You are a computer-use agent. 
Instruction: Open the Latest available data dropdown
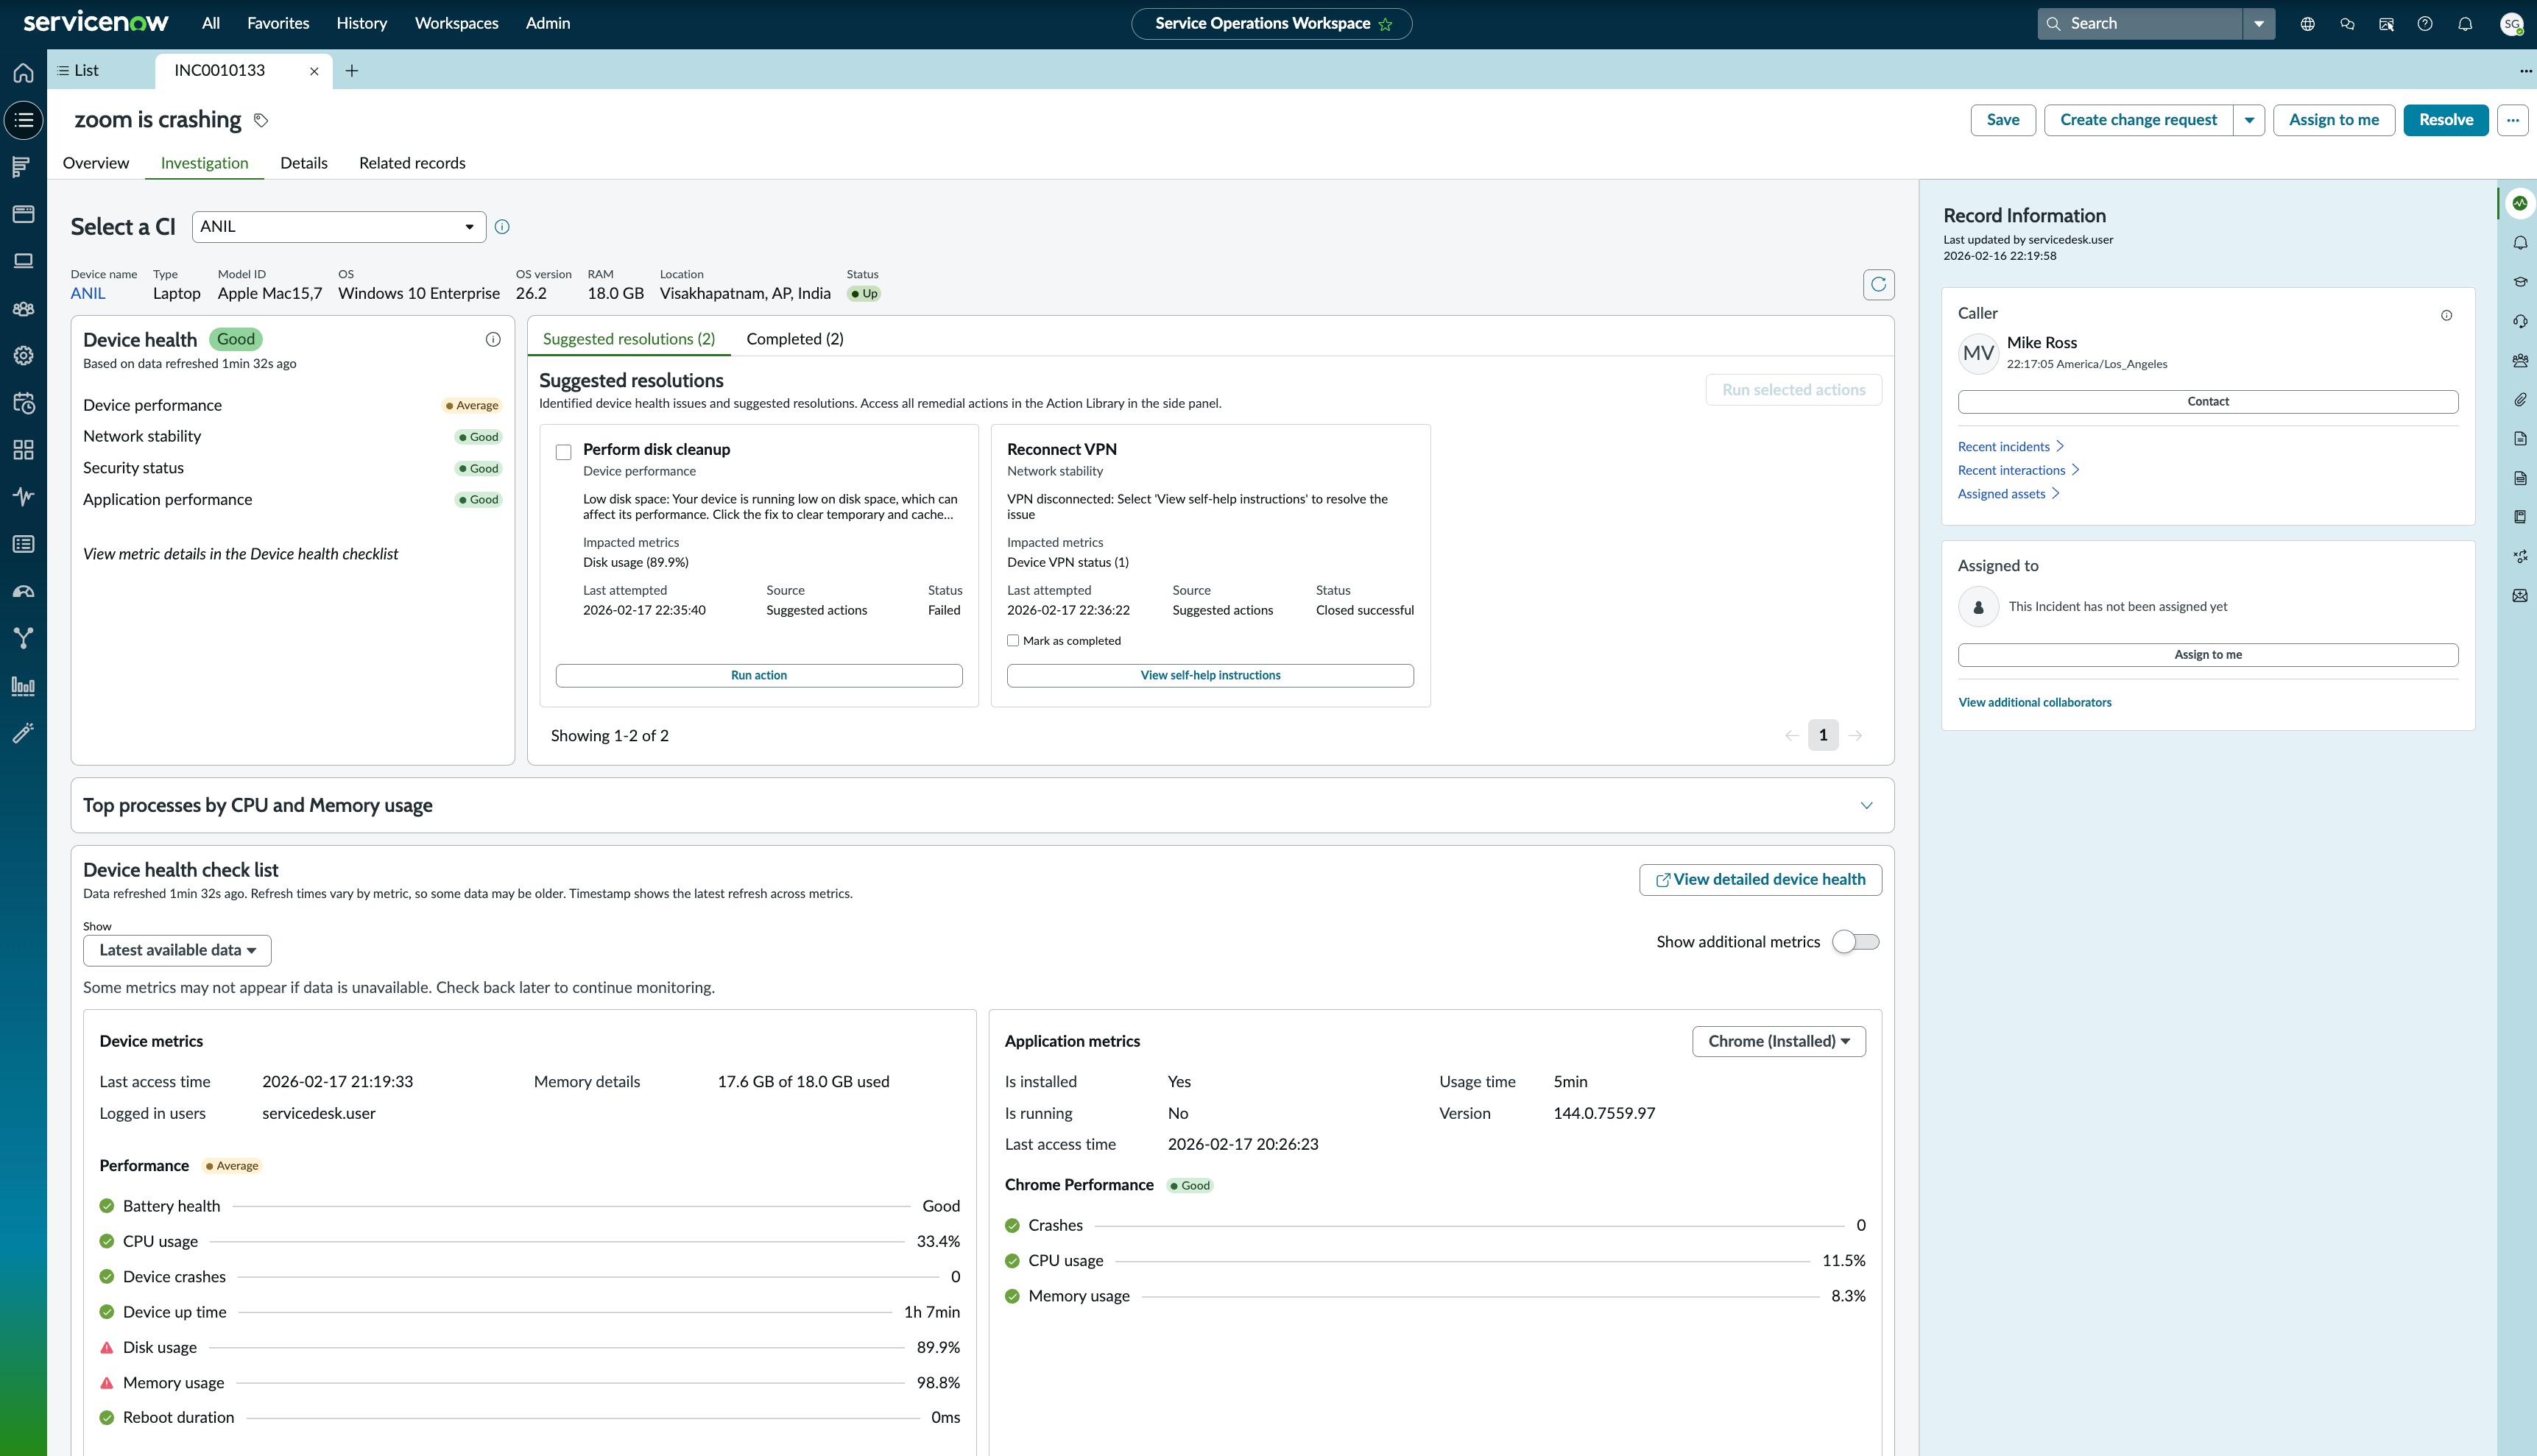click(177, 950)
